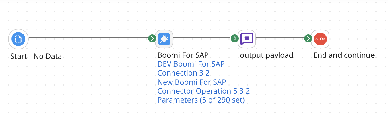Screen dimensions: 388x116
Task: Click the red Stop shape icon
Action: 320,38
